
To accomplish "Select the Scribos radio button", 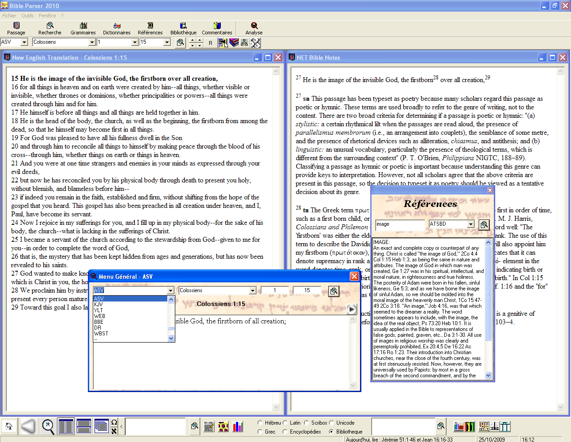I will point(306,423).
